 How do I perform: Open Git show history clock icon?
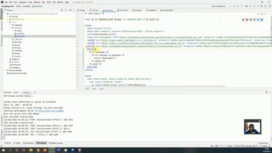coord(262,6)
